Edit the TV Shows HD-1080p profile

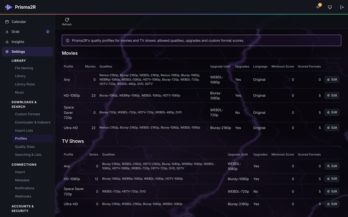(332, 179)
